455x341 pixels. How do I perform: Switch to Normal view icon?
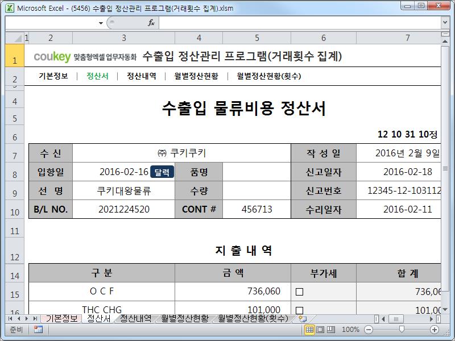[309, 330]
